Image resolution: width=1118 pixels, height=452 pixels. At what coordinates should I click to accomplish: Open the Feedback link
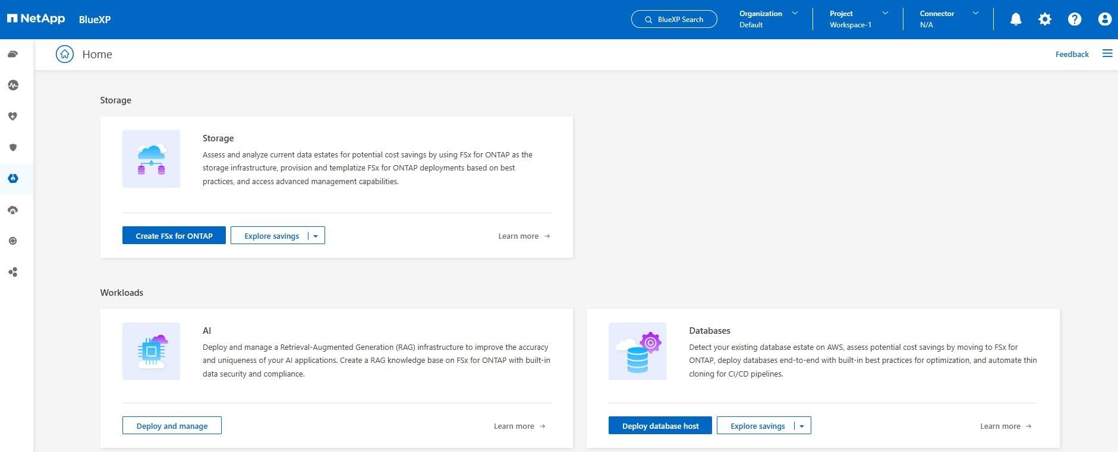point(1072,54)
